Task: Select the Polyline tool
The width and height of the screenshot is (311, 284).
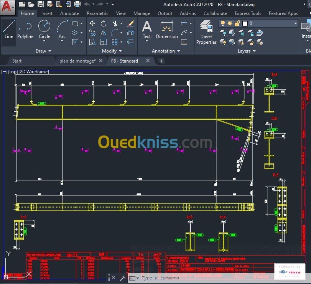Action: (25, 30)
